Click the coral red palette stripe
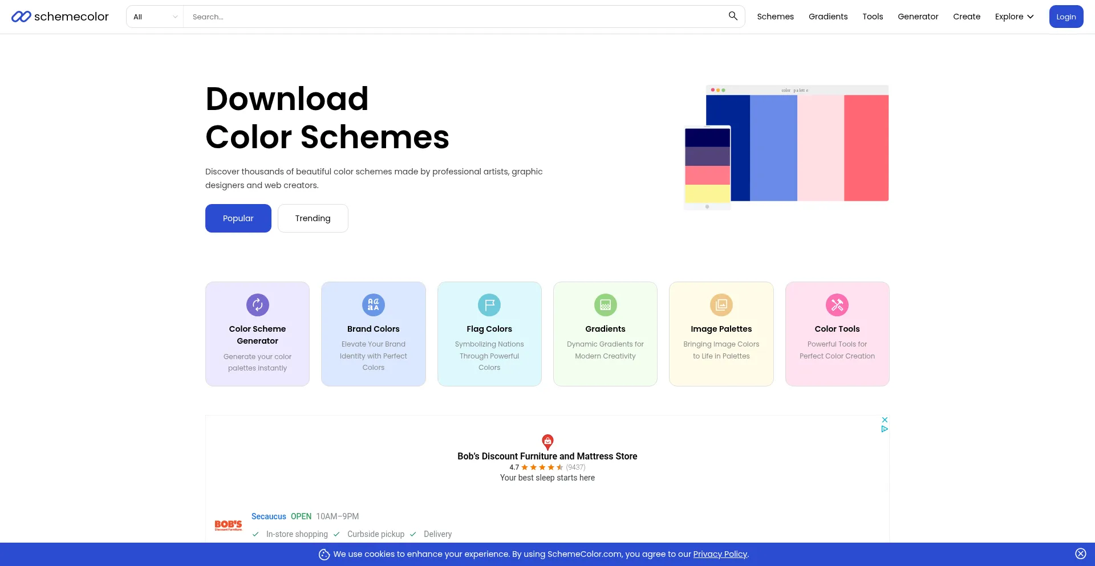This screenshot has width=1095, height=566. click(866, 148)
